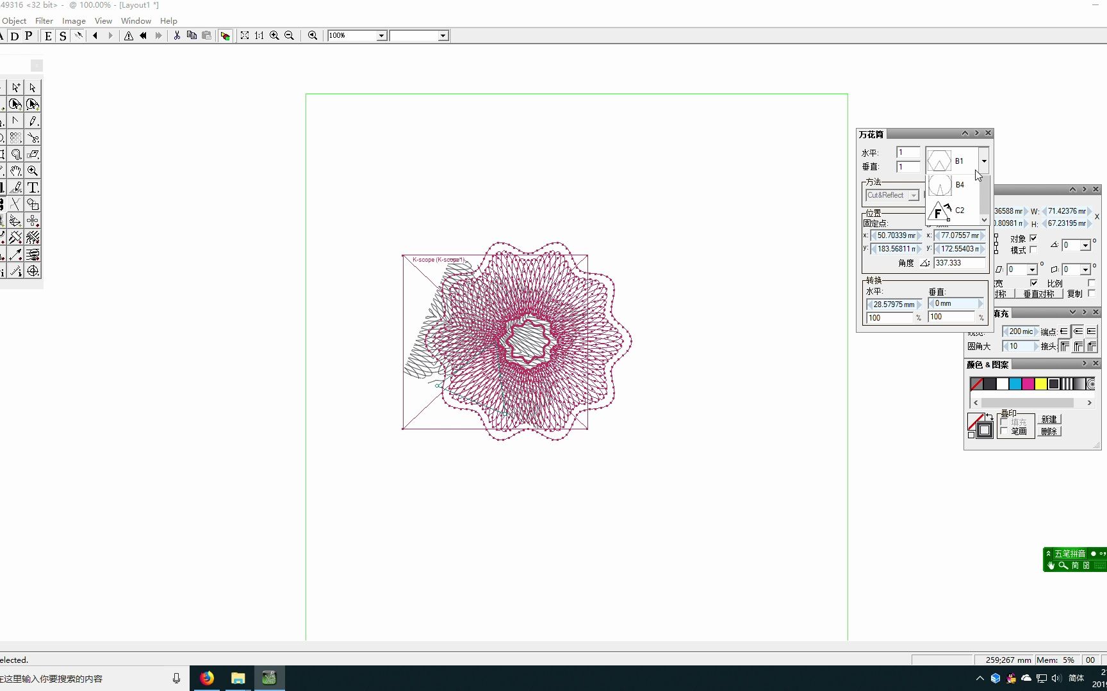The height and width of the screenshot is (691, 1107).
Task: Choose the C2 kaleidoscope preset
Action: coord(953,210)
